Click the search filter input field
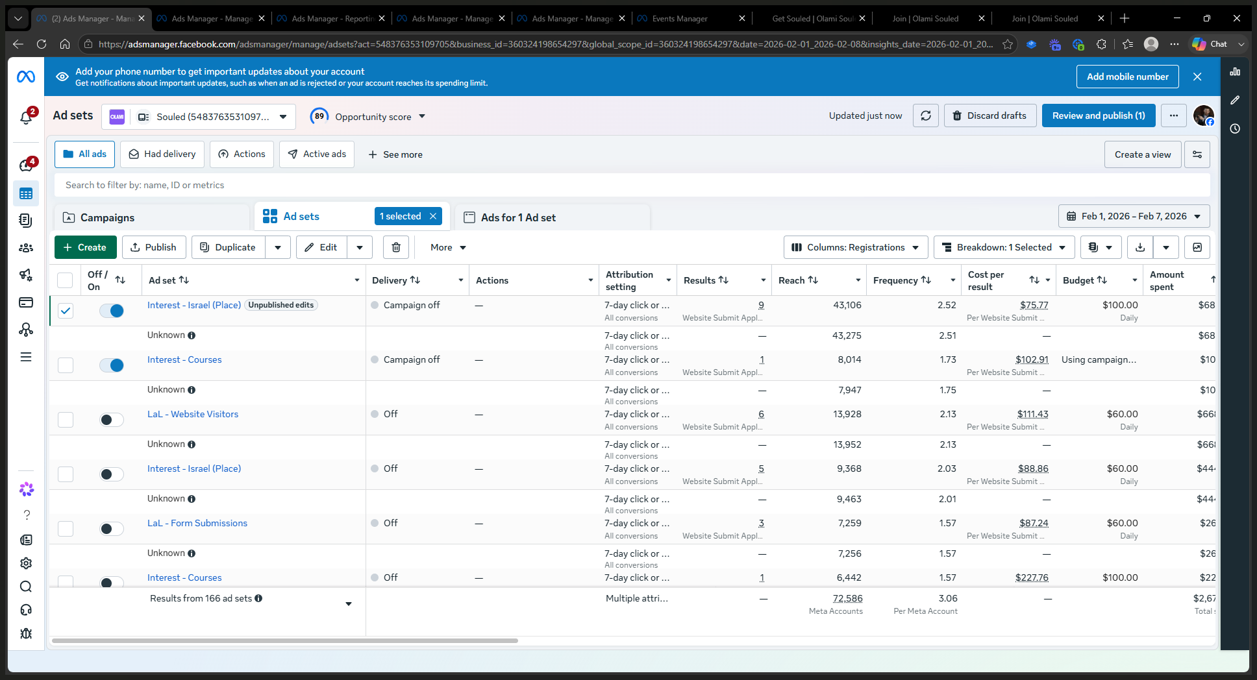This screenshot has width=1257, height=680. [632, 185]
